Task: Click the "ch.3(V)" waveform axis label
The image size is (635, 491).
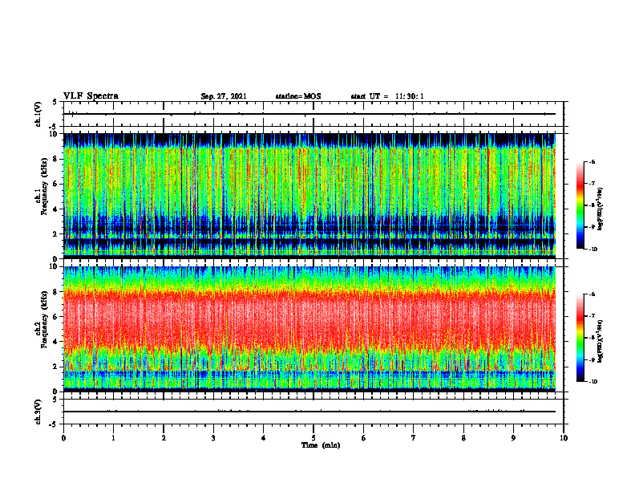Action: [x=38, y=412]
